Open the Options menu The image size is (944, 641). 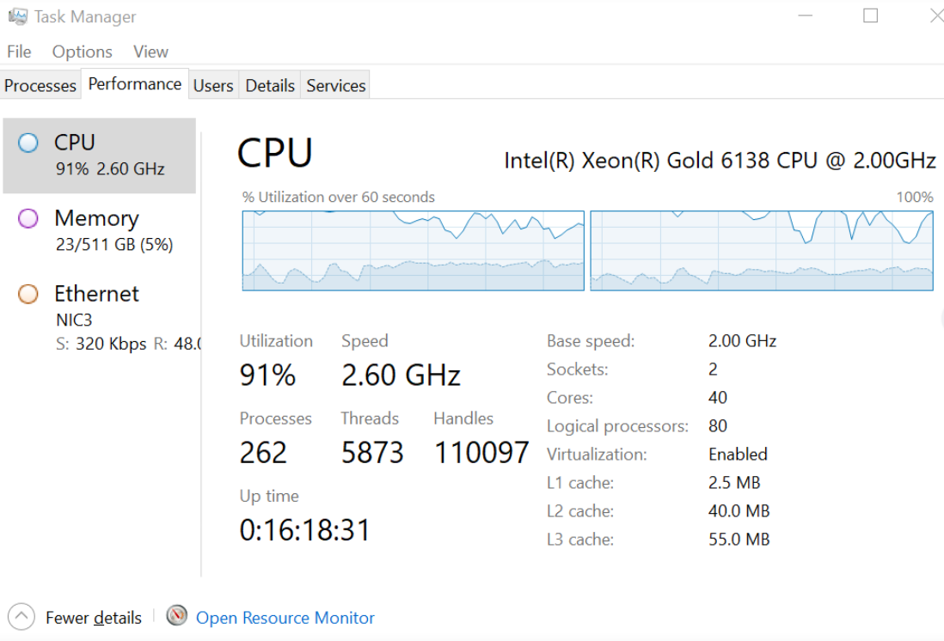click(x=82, y=52)
